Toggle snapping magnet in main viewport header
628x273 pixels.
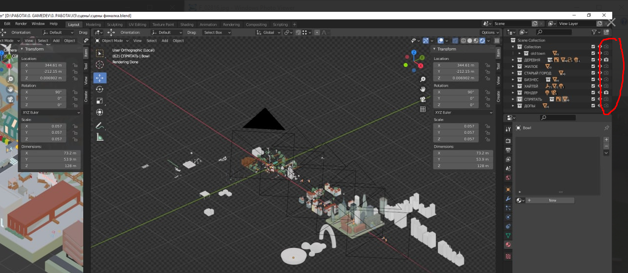pos(298,32)
